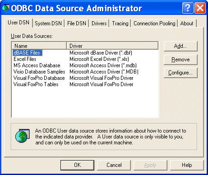Screen dimensions: 208x175
Task: Click the ODBC globe icon in title bar
Action: [6, 8]
